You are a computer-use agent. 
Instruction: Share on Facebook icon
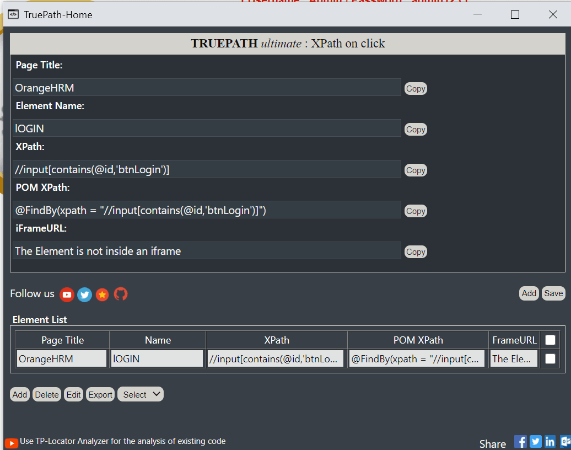(x=520, y=442)
